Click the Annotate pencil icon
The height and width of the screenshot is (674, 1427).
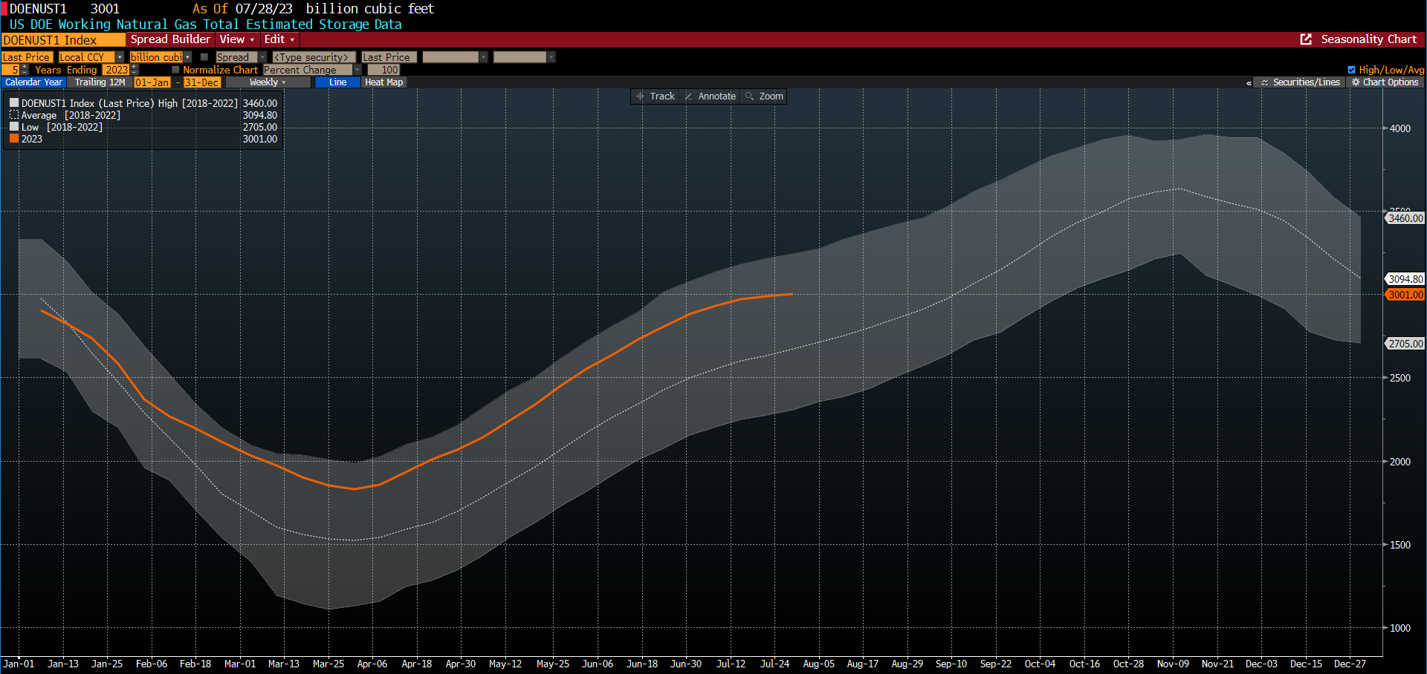pyautogui.click(x=688, y=96)
